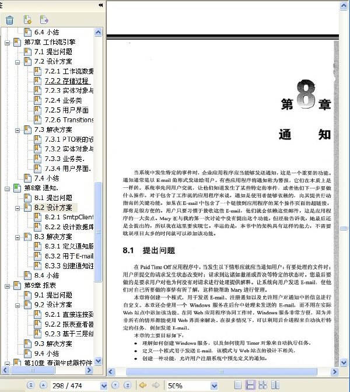Go to next page button
This screenshot has height=392, width=350.
coord(116,385)
